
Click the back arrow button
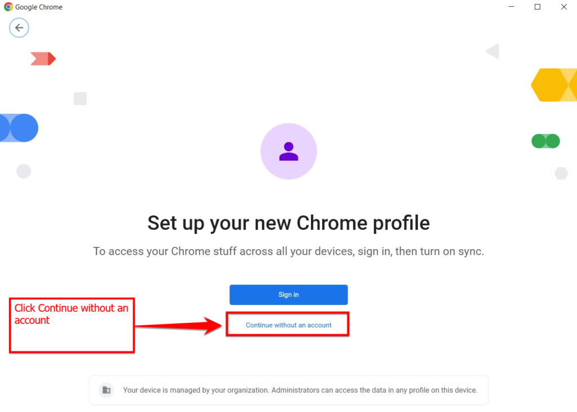pos(19,28)
